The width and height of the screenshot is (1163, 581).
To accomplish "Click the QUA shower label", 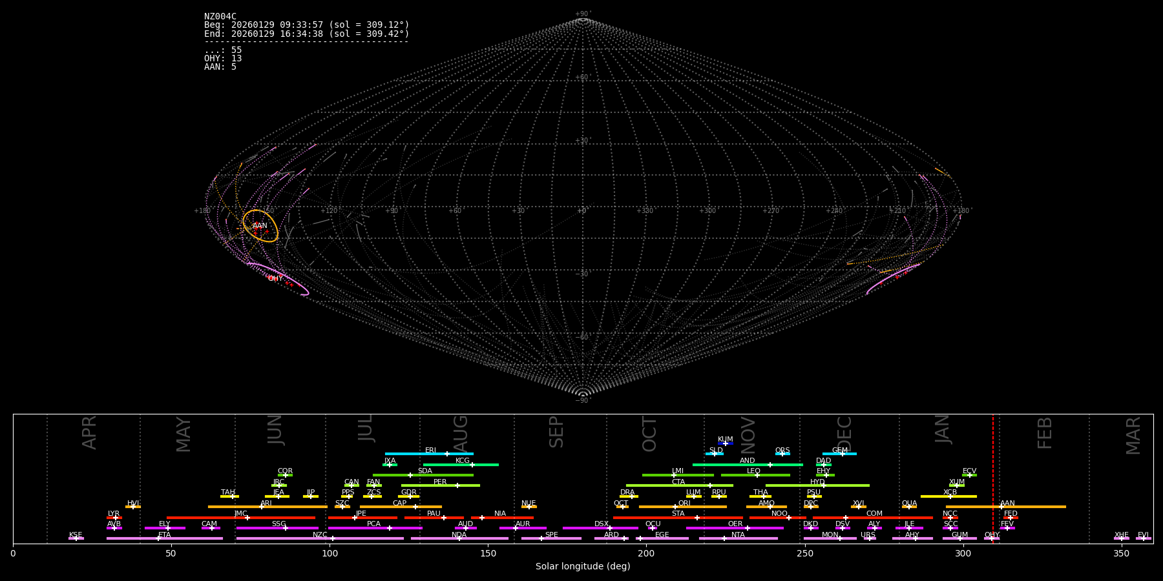I will 909,503.
